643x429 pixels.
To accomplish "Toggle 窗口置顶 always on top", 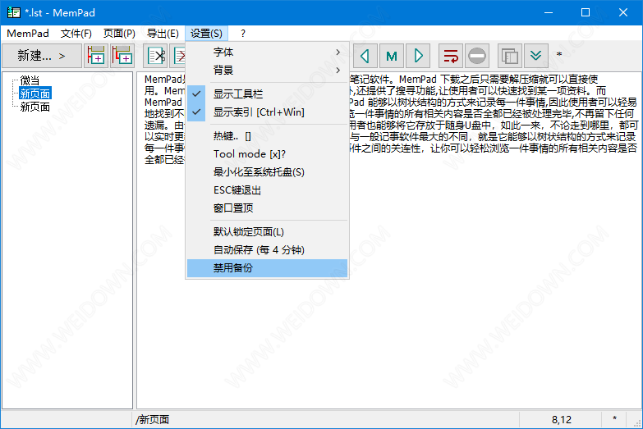I will tap(267, 208).
